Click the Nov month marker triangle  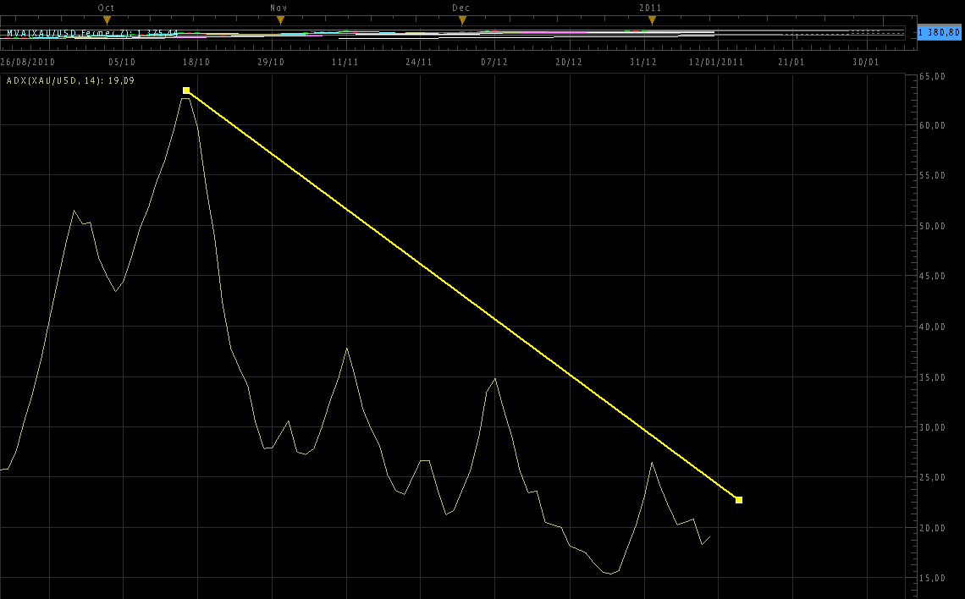coord(280,19)
